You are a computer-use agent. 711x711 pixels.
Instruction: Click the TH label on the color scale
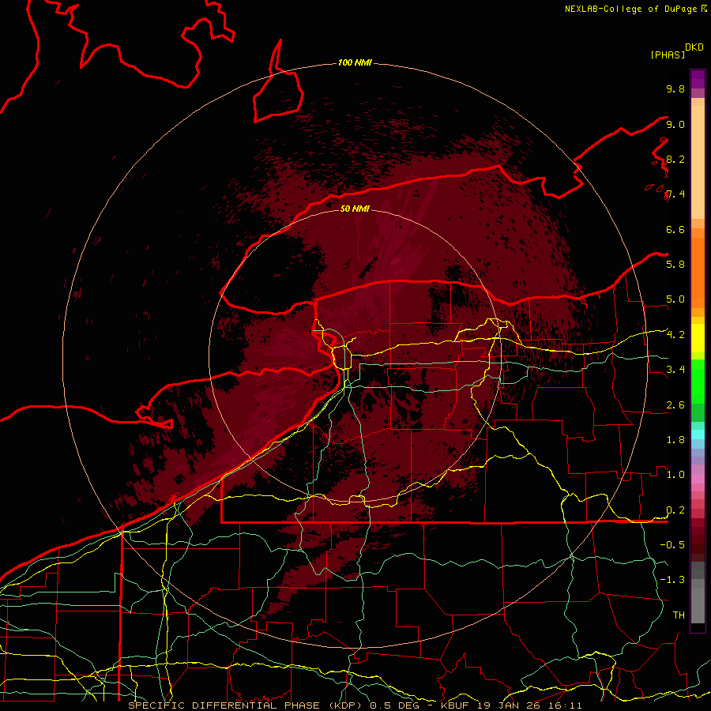679,615
